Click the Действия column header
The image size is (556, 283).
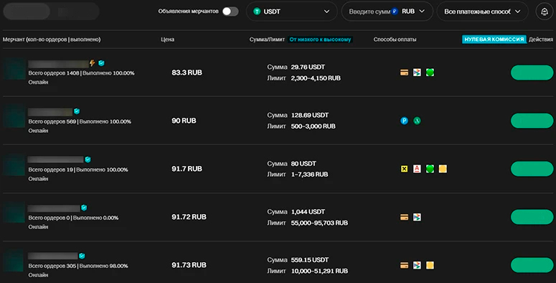pyautogui.click(x=541, y=40)
